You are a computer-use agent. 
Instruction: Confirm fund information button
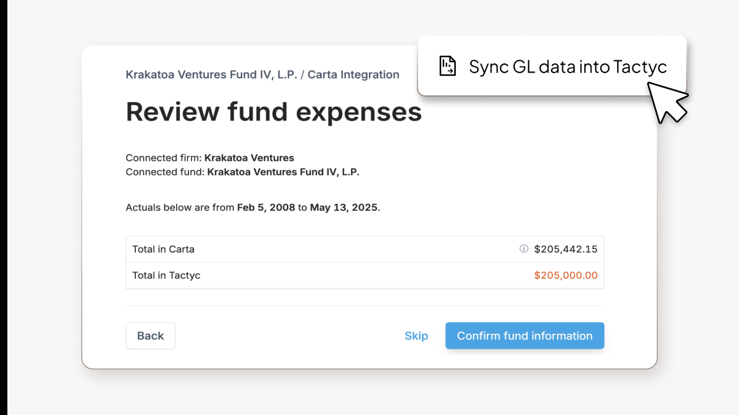click(525, 336)
